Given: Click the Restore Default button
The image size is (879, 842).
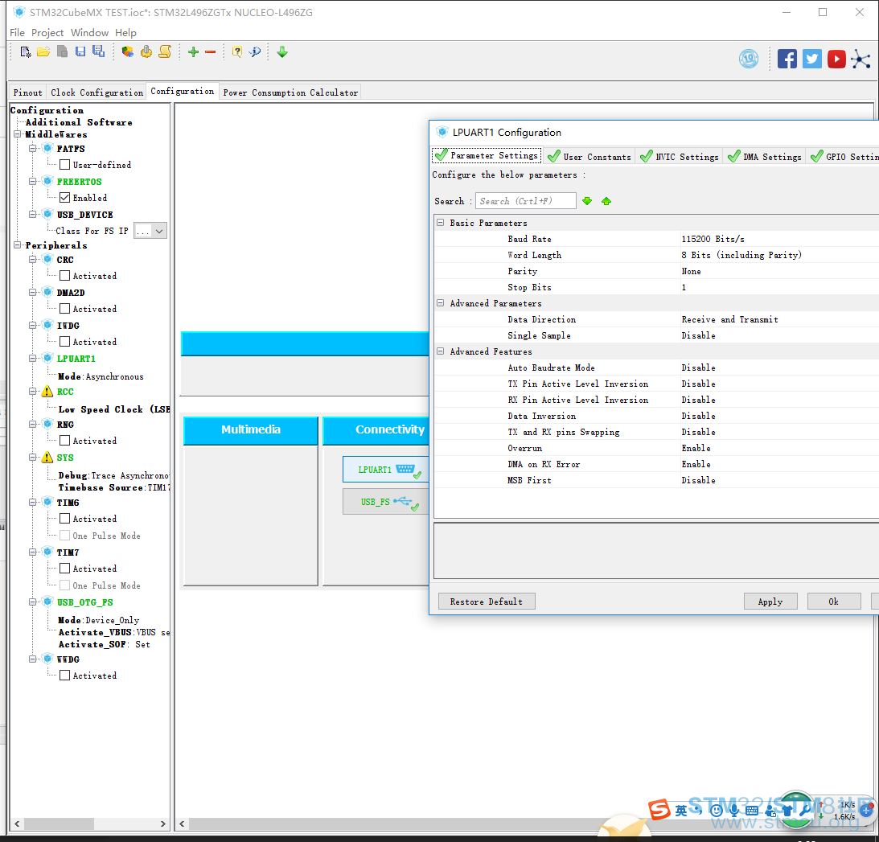Looking at the screenshot, I should coord(487,602).
